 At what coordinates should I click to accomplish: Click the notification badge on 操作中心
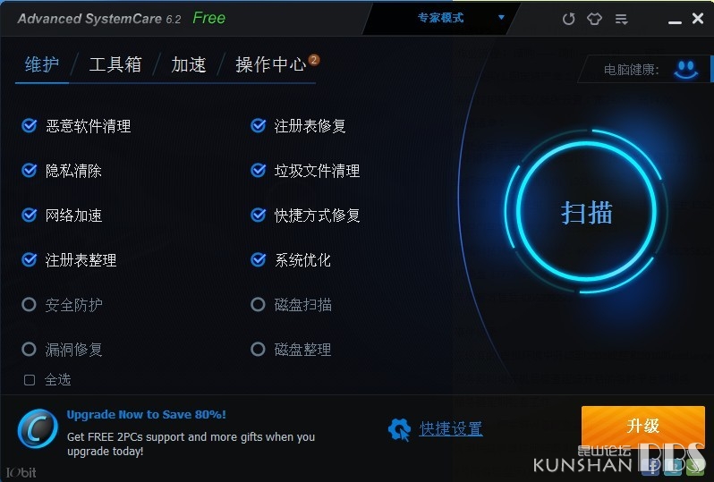coord(314,60)
